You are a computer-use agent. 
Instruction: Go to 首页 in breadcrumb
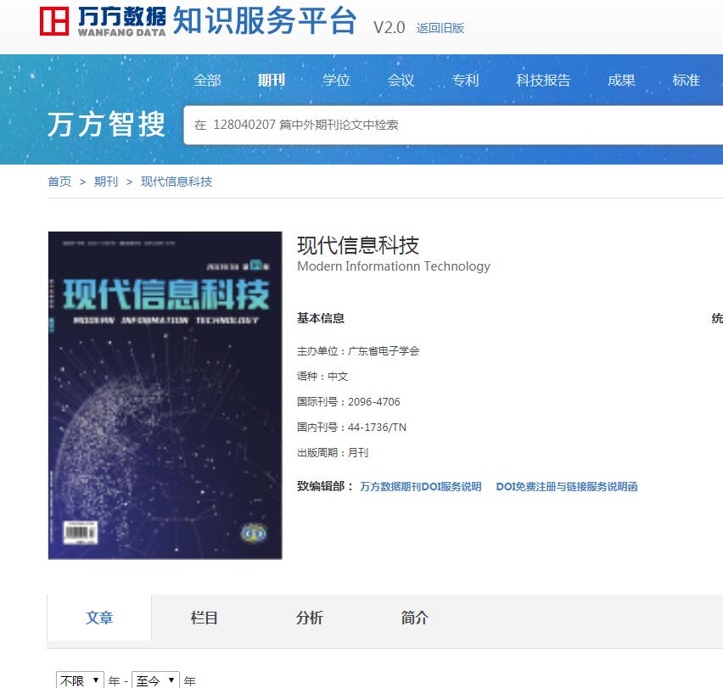tap(59, 182)
